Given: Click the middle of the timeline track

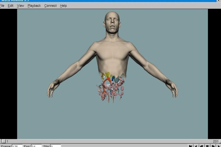Looking at the screenshot, I should (x=110, y=141).
